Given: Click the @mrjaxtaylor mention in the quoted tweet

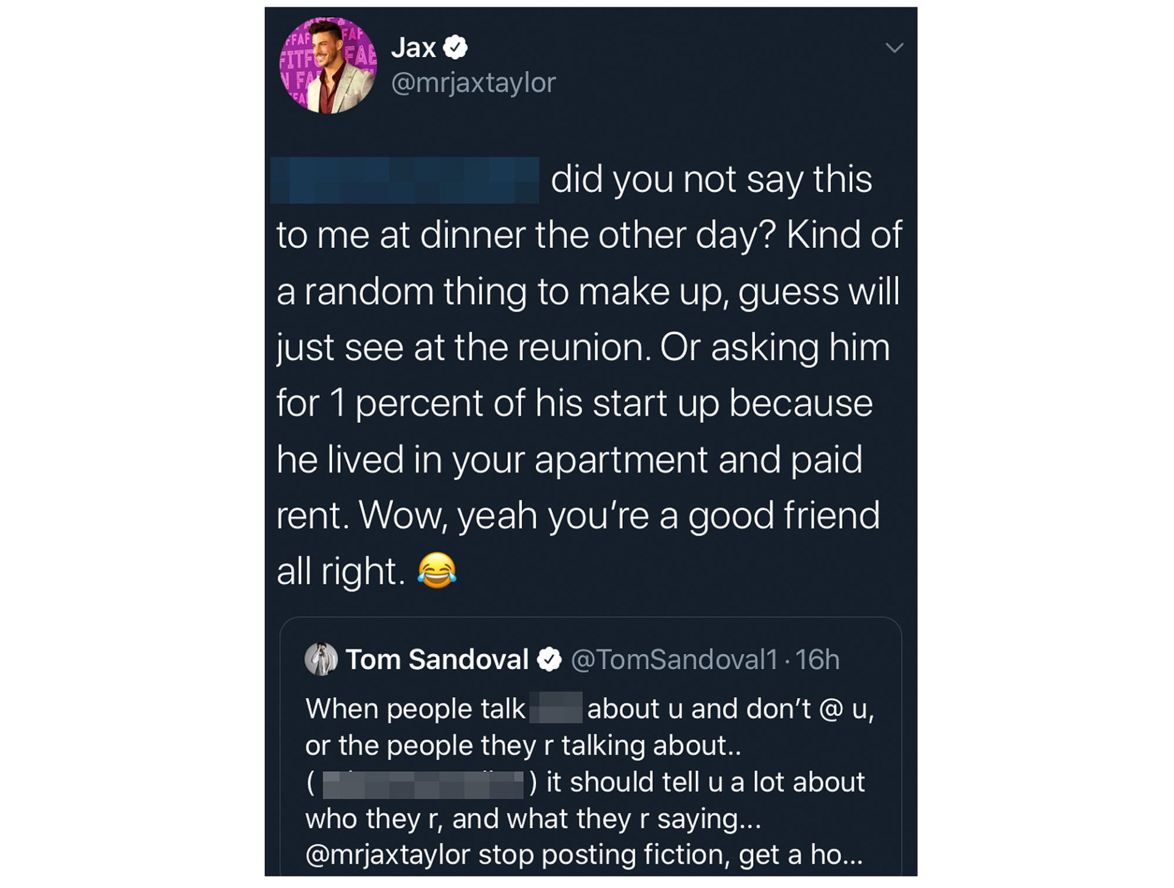Looking at the screenshot, I should [387, 855].
